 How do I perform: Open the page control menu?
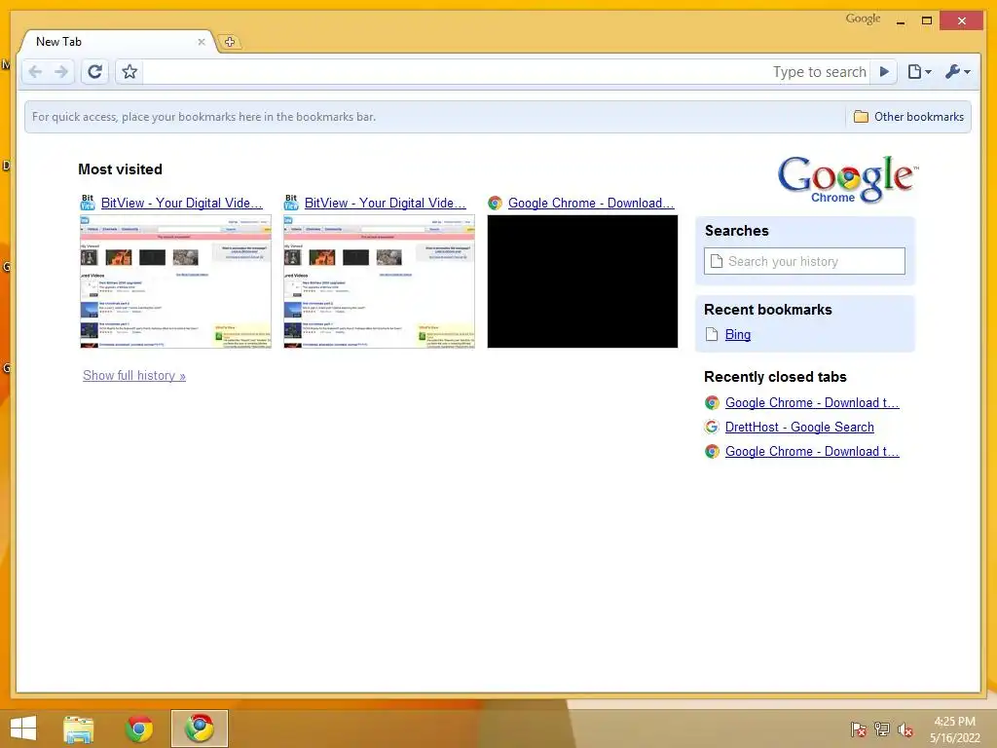click(919, 72)
